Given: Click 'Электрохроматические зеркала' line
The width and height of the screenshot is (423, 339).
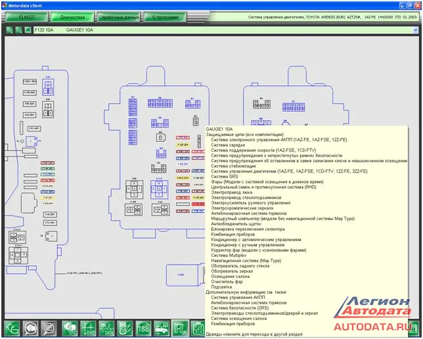Looking at the screenshot, I should click(242, 208).
